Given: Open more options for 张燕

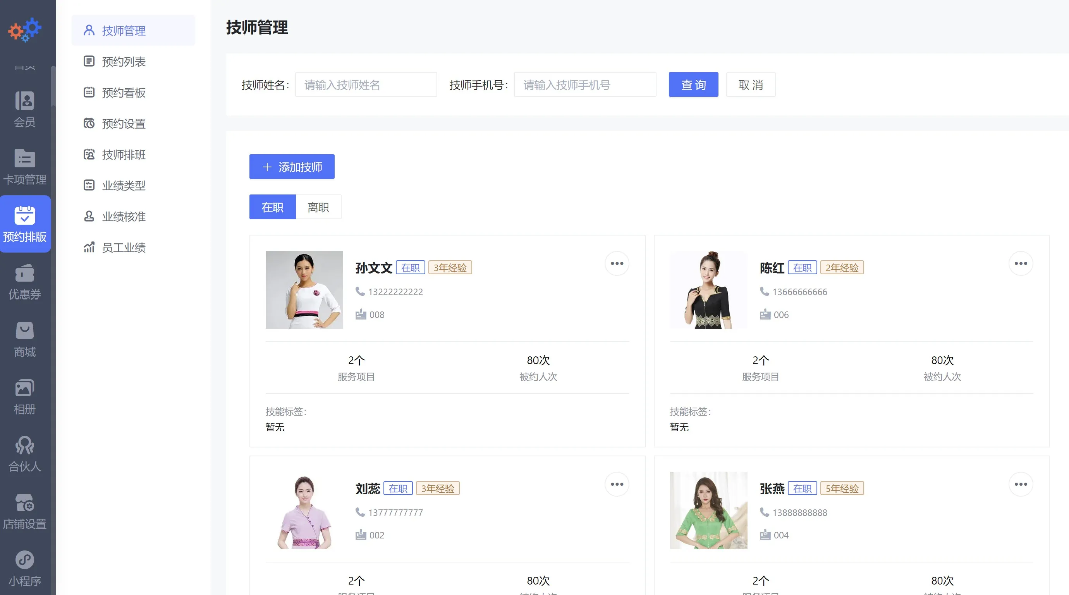Looking at the screenshot, I should pos(1021,484).
